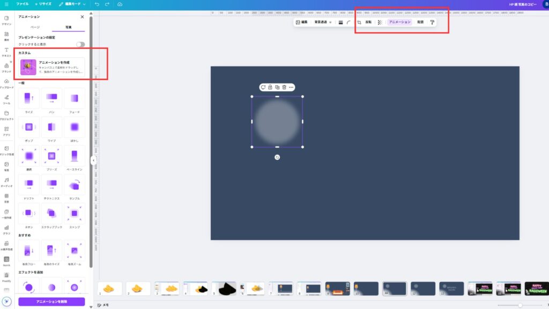Image resolution: width=549 pixels, height=309 pixels.
Task: Switch to the ページ tab
Action: (35, 27)
